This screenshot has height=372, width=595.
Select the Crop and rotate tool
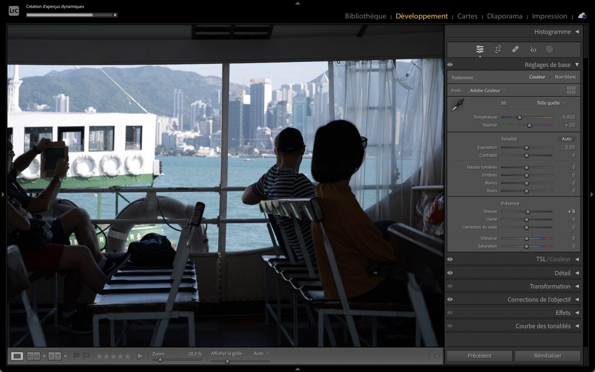(498, 49)
